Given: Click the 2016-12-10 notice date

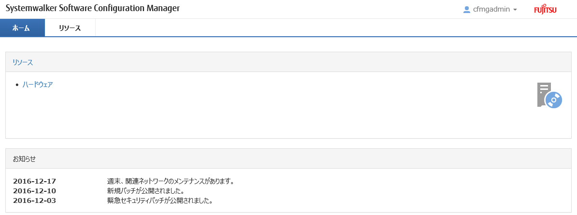Looking at the screenshot, I should tap(34, 191).
